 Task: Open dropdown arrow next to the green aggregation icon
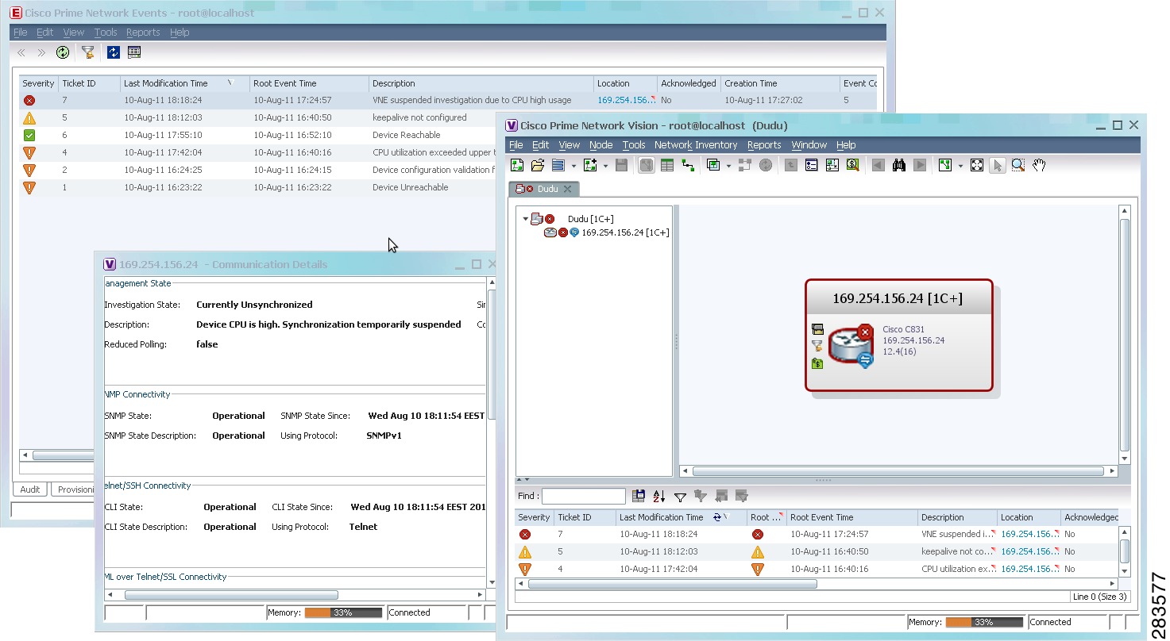click(x=728, y=166)
